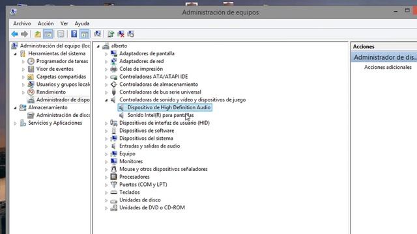Toggle the Show/Hide Action Pane toolbar icon

84,34
